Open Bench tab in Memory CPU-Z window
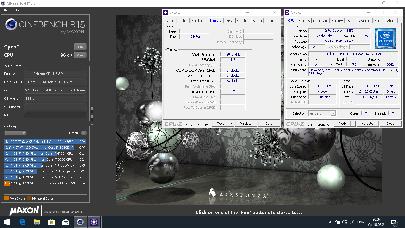The image size is (405, 228). (257, 21)
